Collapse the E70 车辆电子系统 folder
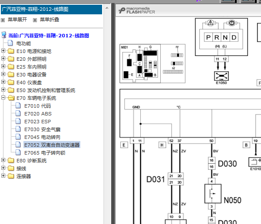261x224 pixels. pyautogui.click(x=3, y=98)
